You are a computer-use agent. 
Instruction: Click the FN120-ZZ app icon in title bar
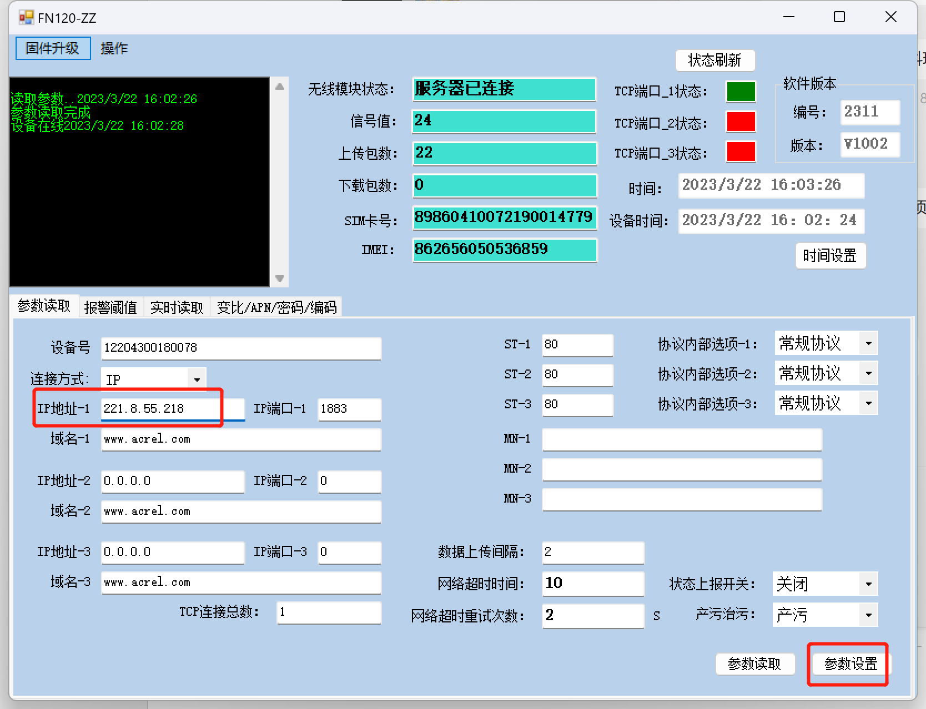point(26,18)
